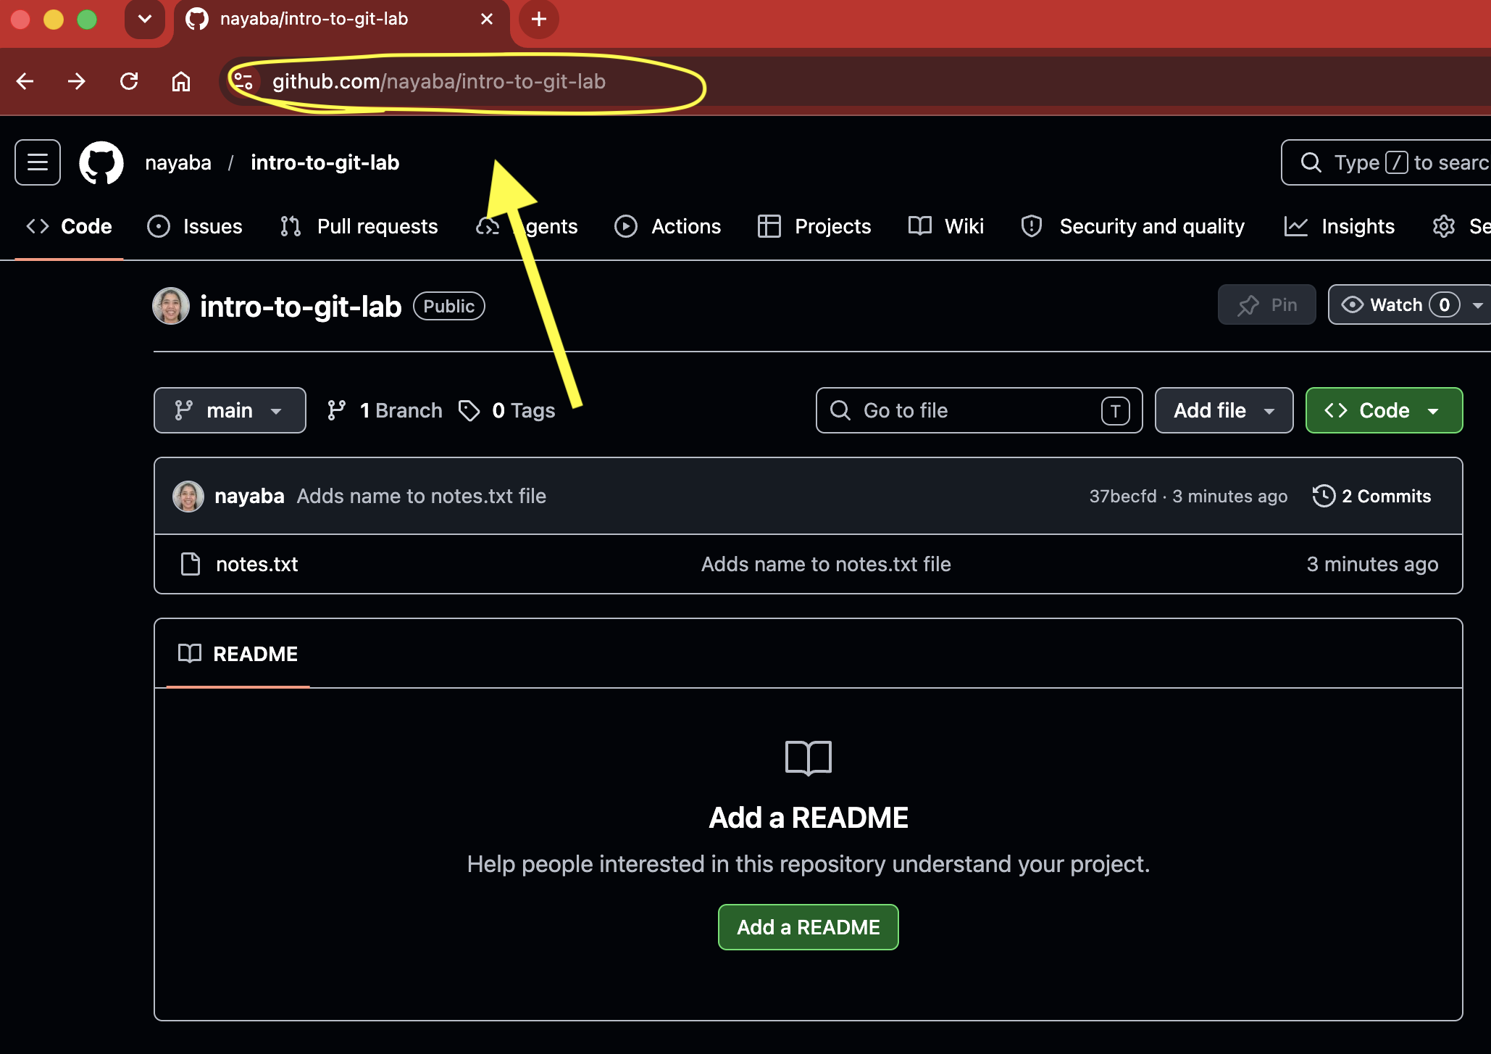Open site information icon in address bar

click(x=243, y=81)
